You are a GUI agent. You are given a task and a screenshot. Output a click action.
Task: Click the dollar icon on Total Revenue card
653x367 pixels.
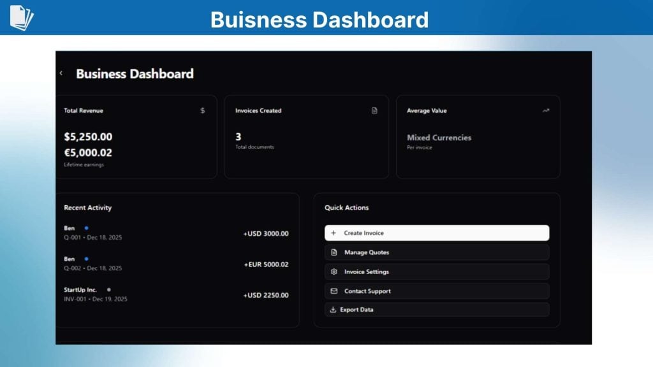click(x=203, y=110)
